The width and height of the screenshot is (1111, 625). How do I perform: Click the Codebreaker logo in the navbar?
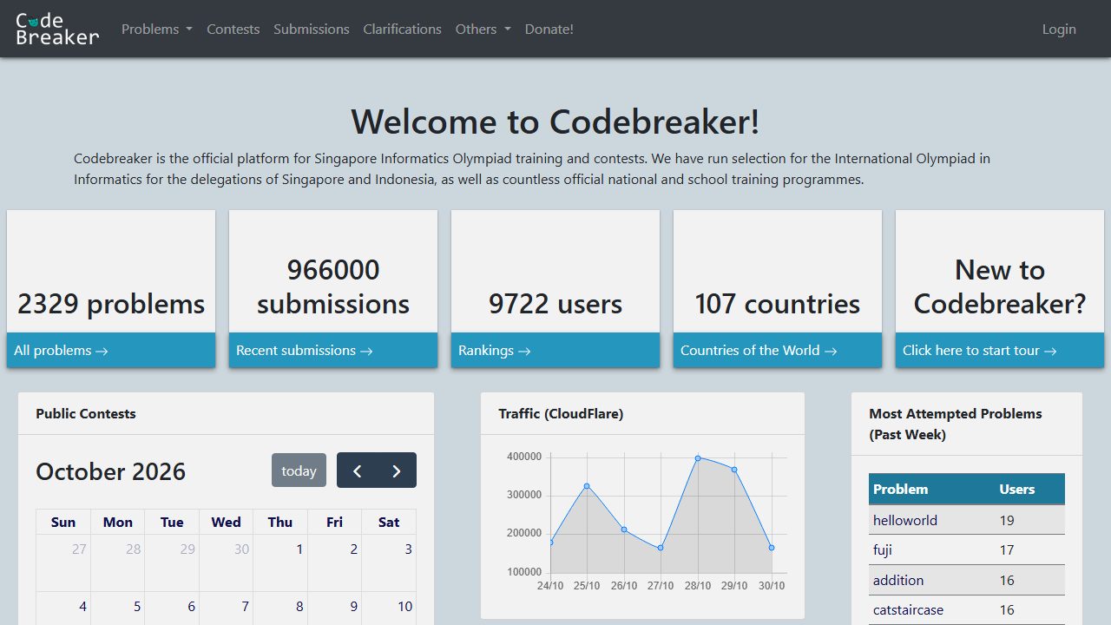57,29
